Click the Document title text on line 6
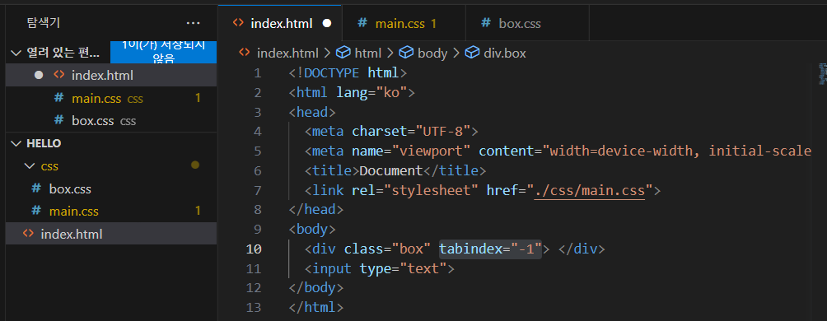This screenshot has height=321, width=827. pos(391,170)
